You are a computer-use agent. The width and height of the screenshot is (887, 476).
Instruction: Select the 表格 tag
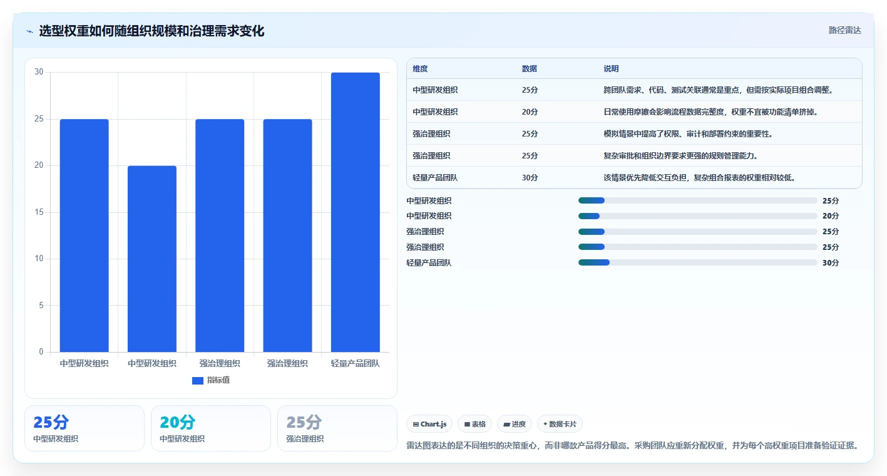(475, 424)
